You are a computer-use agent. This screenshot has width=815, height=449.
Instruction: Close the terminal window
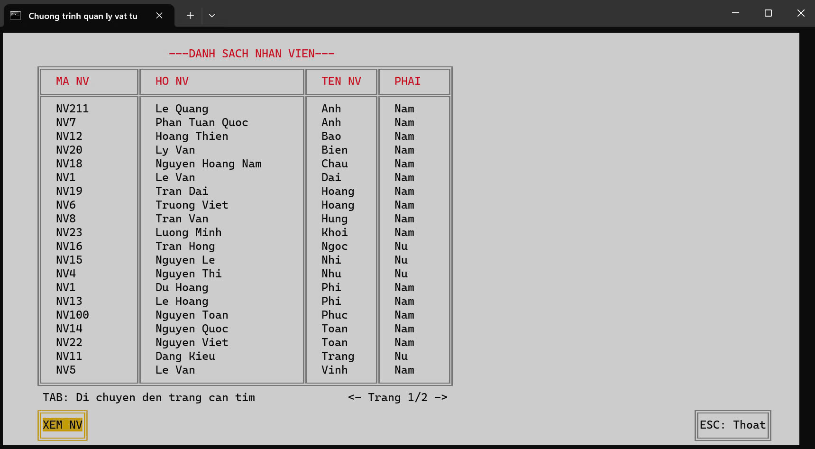tap(801, 13)
